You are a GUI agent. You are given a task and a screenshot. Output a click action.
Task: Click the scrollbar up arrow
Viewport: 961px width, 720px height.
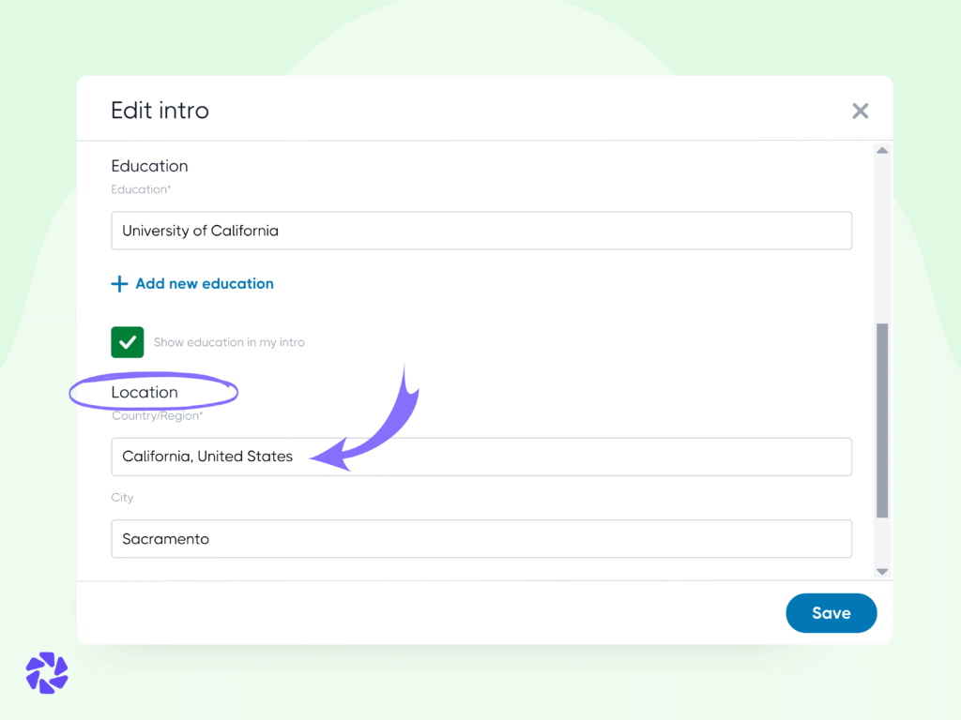(x=881, y=150)
